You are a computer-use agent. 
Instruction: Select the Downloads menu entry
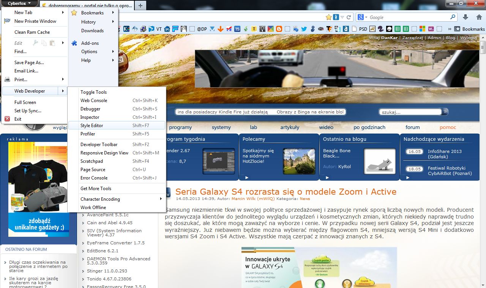pyautogui.click(x=93, y=31)
